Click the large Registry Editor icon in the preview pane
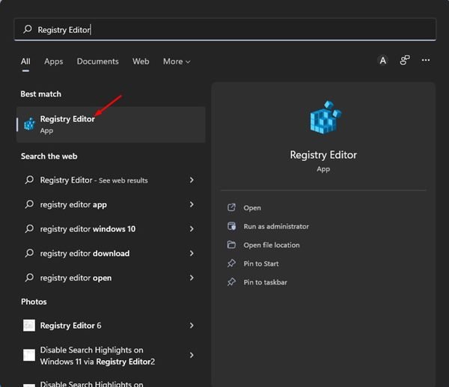Screen dimensions: 449x387 pos(326,118)
